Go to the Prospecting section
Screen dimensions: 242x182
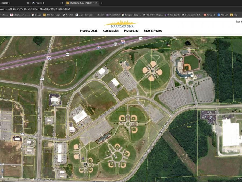coord(131,31)
